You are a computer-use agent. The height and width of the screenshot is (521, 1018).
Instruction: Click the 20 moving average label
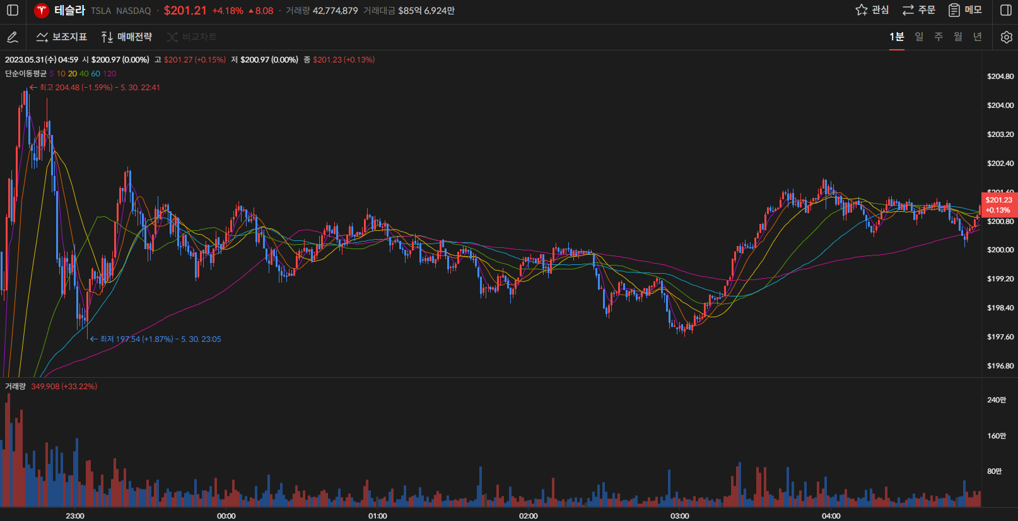point(73,74)
